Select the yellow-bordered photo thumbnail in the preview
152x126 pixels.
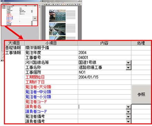click(57, 38)
